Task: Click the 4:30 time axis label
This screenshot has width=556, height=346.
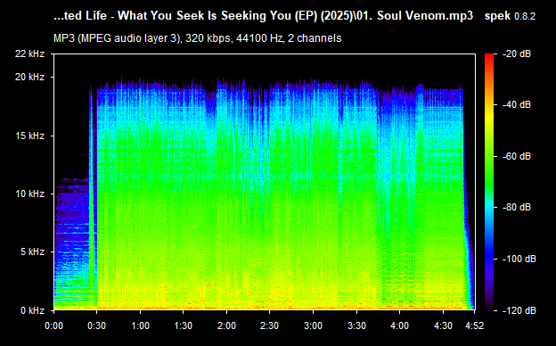Action: (443, 325)
